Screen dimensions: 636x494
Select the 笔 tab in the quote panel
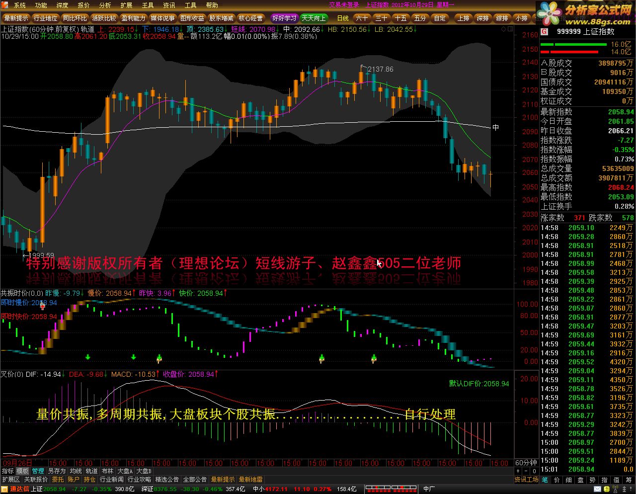click(x=545, y=480)
